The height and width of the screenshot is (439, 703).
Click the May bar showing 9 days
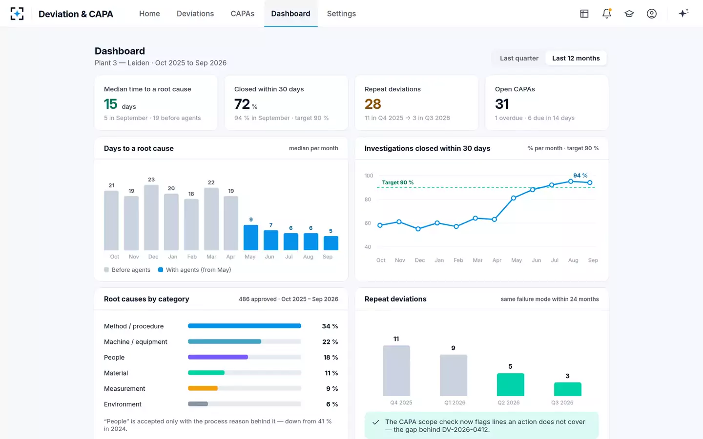251,238
